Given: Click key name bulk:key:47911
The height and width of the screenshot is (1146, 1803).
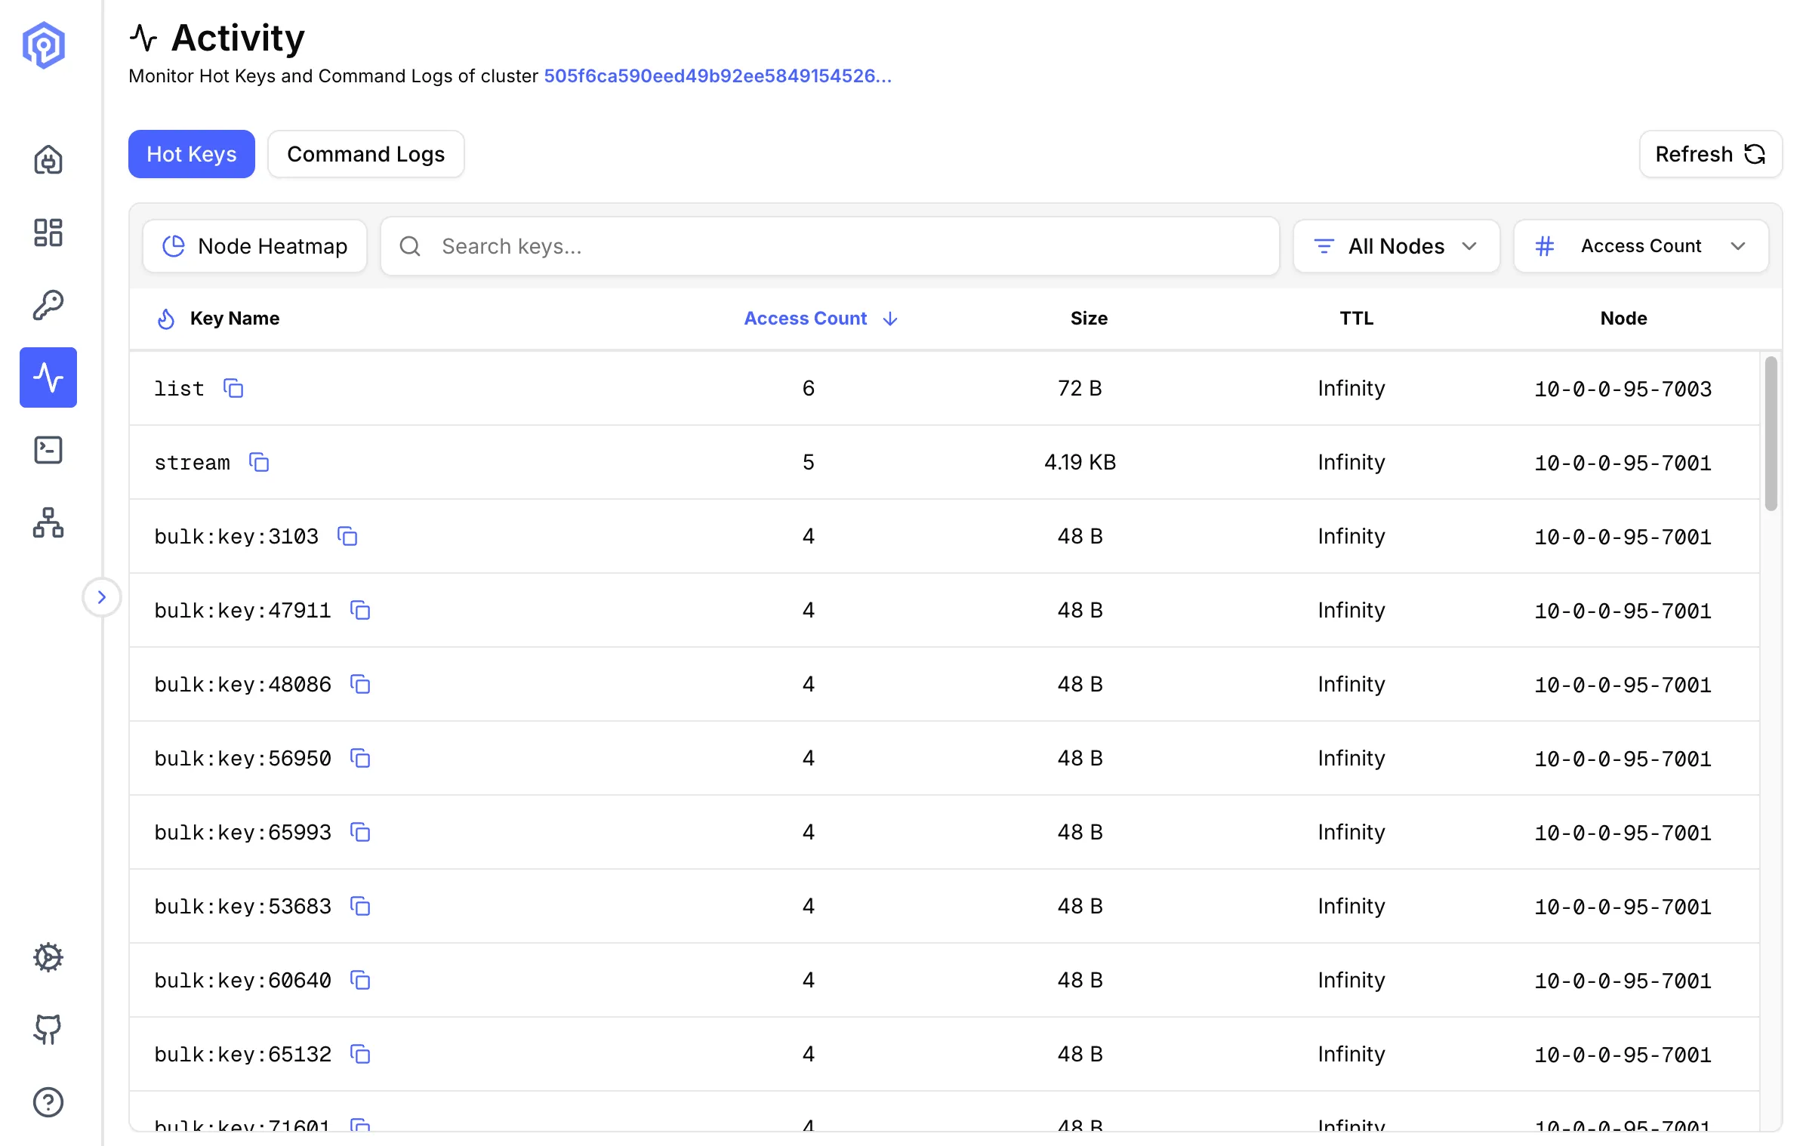Looking at the screenshot, I should click(242, 610).
